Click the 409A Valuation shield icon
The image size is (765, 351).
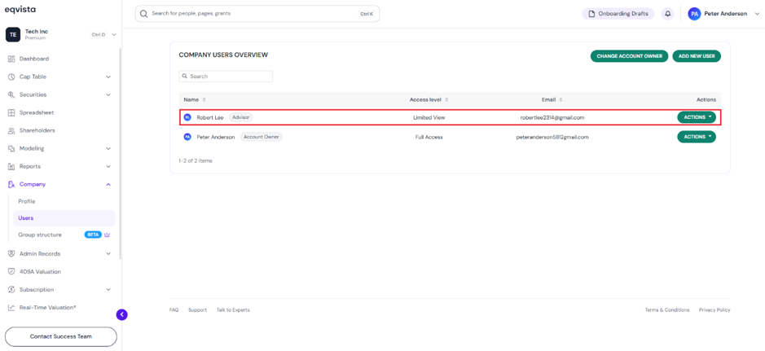11,271
